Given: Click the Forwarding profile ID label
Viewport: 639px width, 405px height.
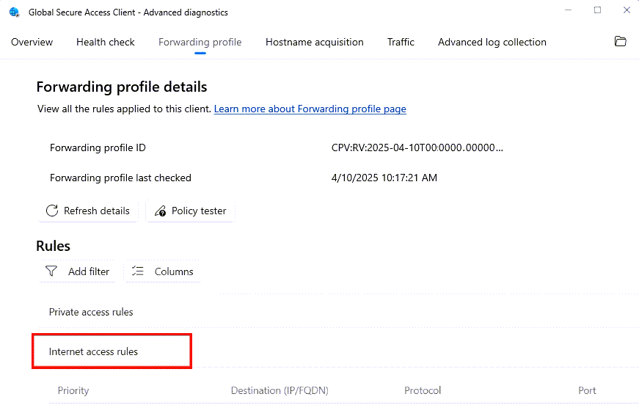Looking at the screenshot, I should point(98,147).
